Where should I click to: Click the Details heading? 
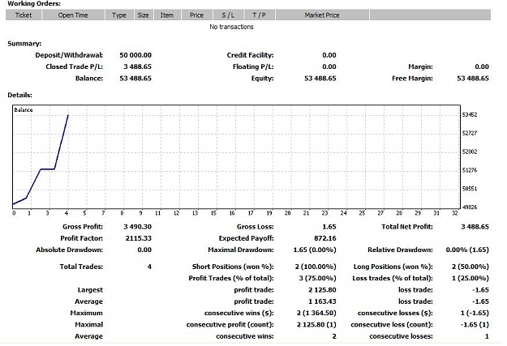click(x=19, y=95)
